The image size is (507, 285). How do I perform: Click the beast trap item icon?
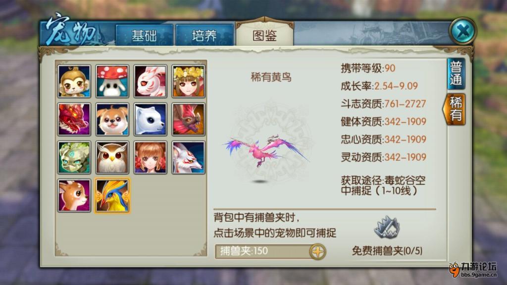click(387, 227)
